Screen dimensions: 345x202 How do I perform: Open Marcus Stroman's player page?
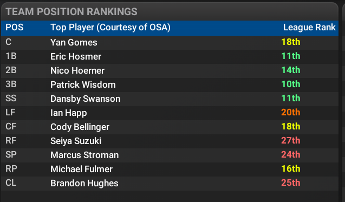coord(84,155)
